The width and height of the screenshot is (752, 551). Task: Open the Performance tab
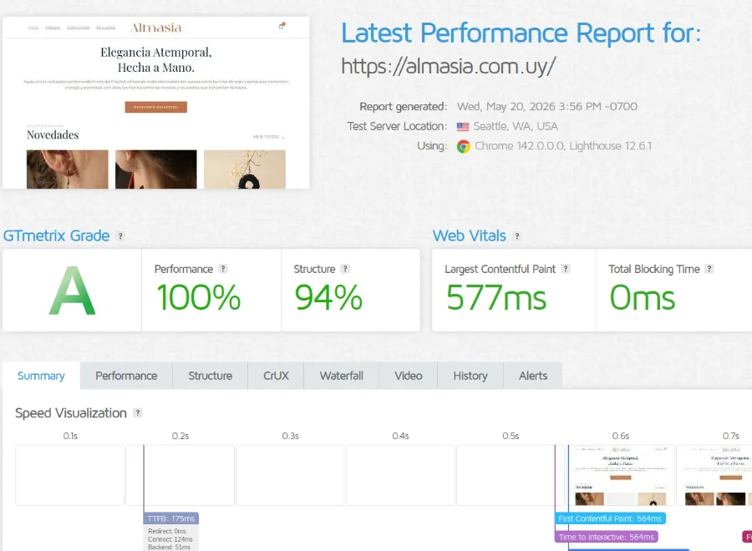pos(126,376)
